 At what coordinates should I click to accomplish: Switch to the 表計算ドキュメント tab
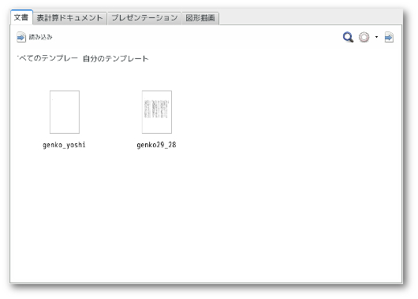[69, 18]
